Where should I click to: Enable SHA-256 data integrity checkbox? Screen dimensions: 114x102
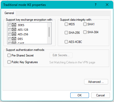click(66, 32)
